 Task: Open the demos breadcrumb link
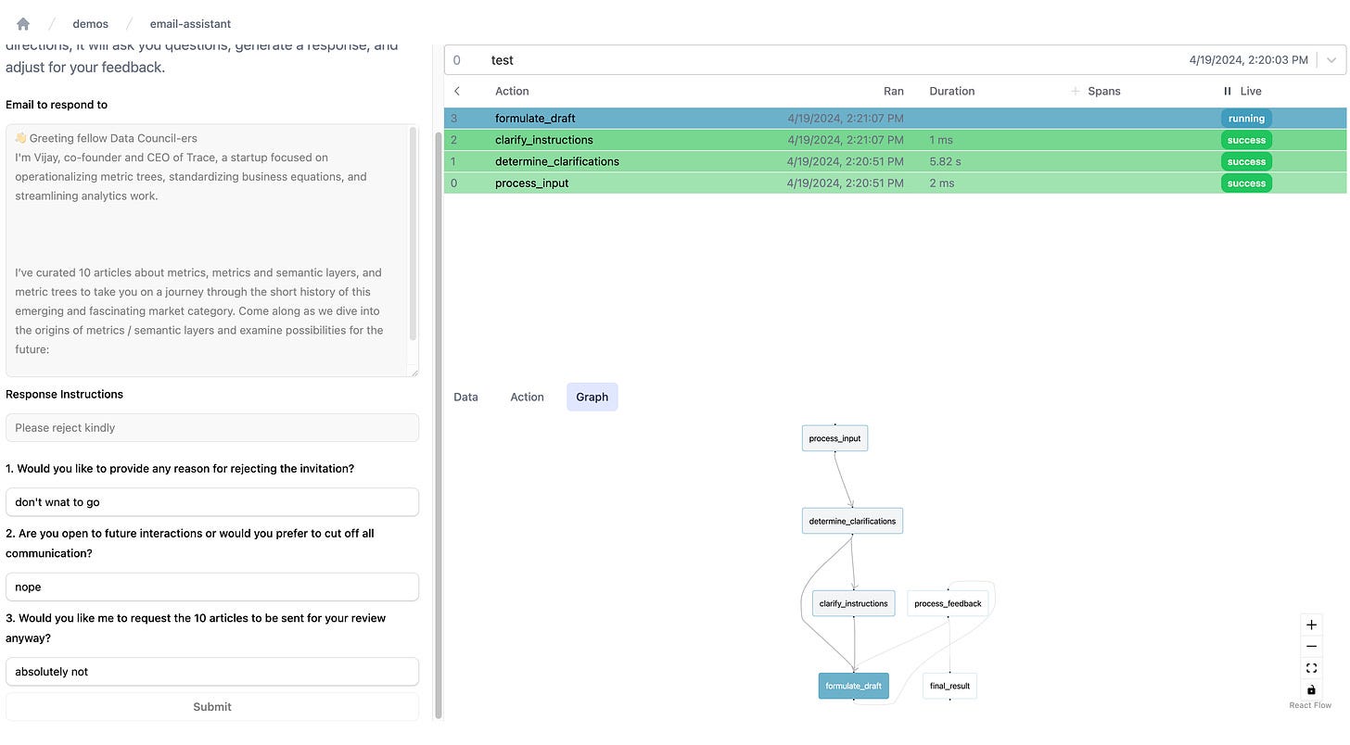pos(91,24)
